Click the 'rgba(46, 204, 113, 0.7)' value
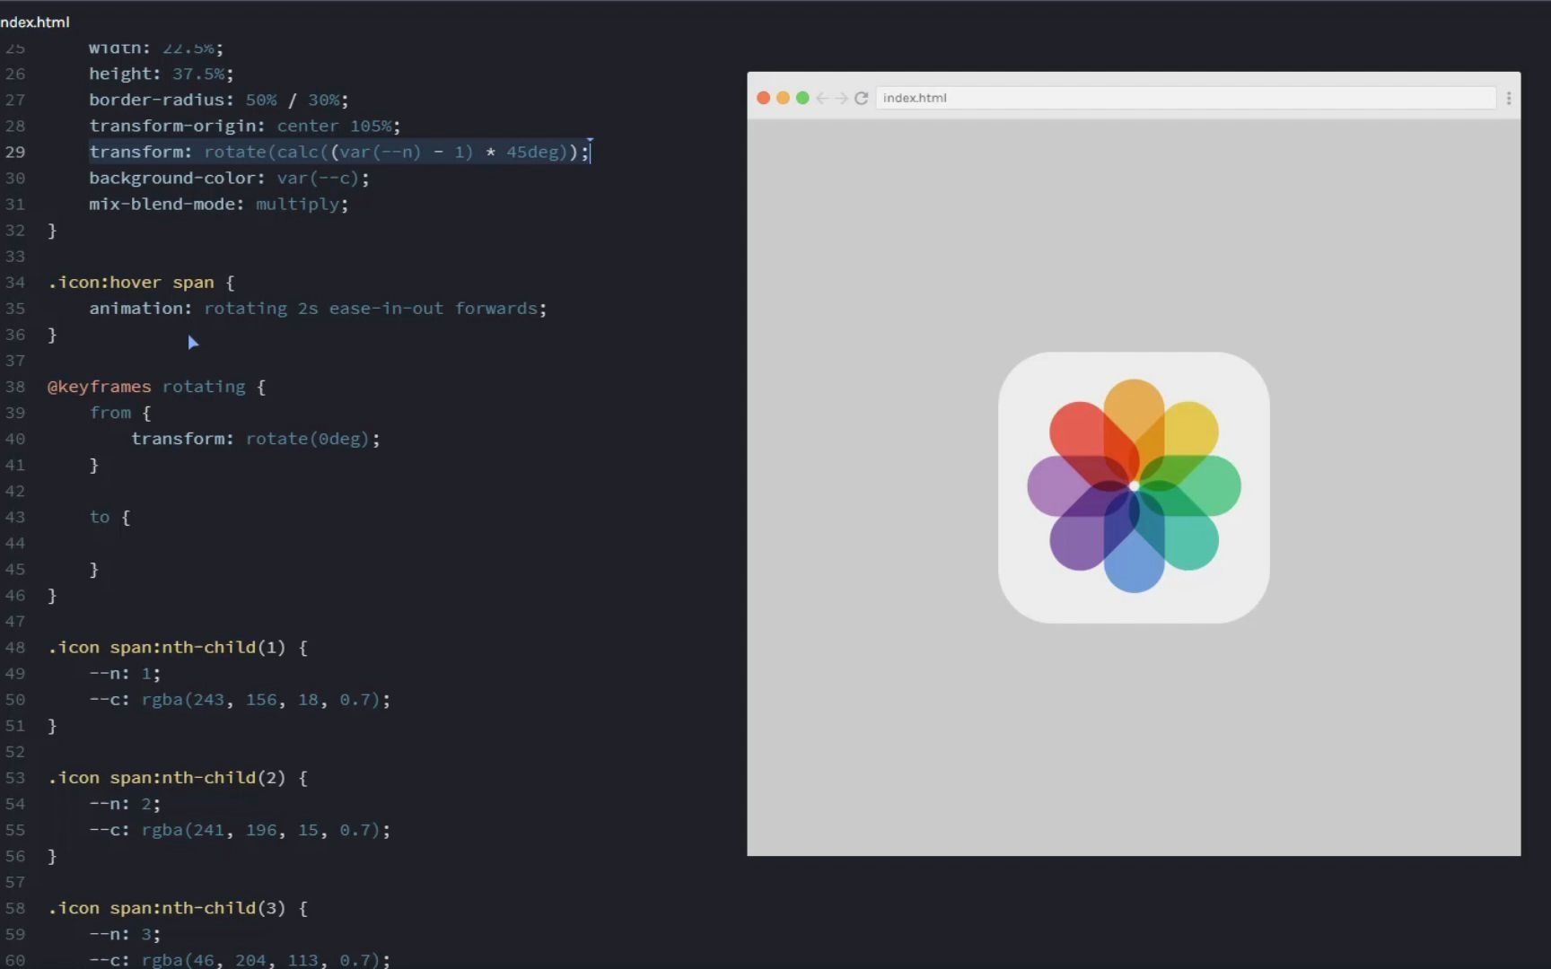Screen dimensions: 1551x969 [x=261, y=960]
